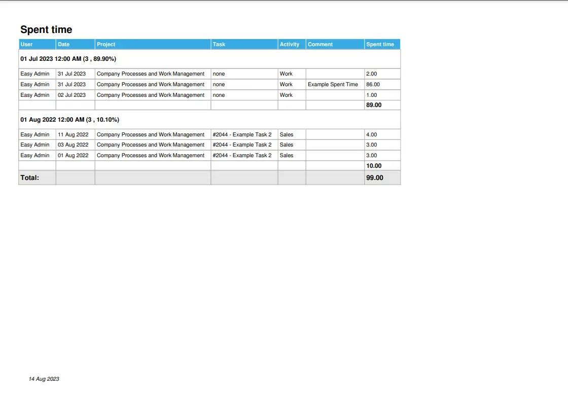Select the 89.00 subtotal cell
The height and width of the screenshot is (401, 568).
click(x=374, y=105)
